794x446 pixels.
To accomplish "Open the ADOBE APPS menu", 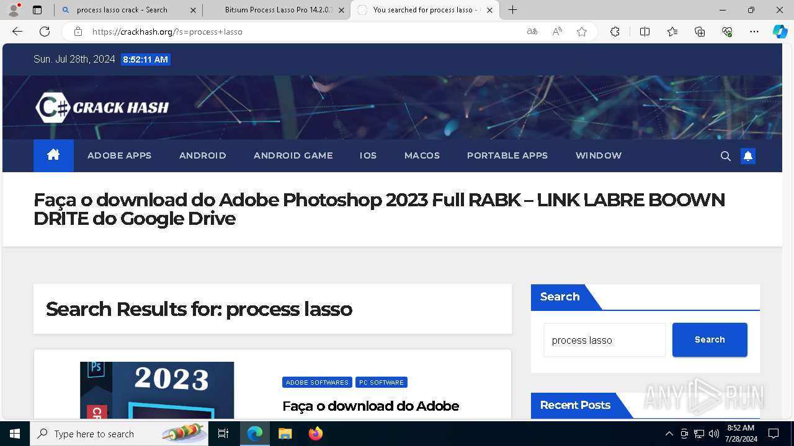I will pos(119,155).
